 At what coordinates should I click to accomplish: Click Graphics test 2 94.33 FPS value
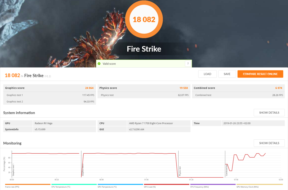tap(89, 102)
